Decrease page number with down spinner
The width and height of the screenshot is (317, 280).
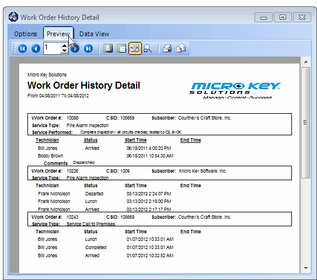pos(64,51)
